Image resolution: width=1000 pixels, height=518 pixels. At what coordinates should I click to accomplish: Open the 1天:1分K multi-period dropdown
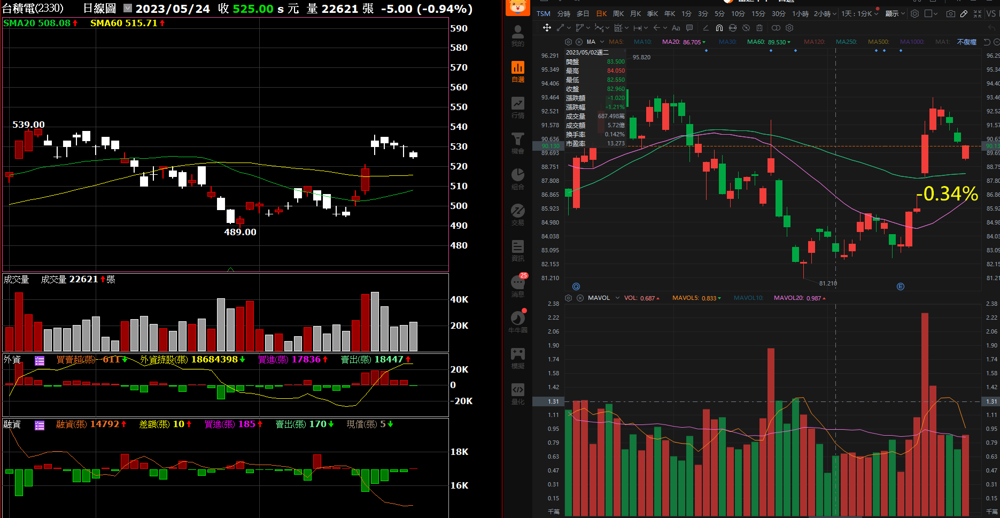(860, 14)
